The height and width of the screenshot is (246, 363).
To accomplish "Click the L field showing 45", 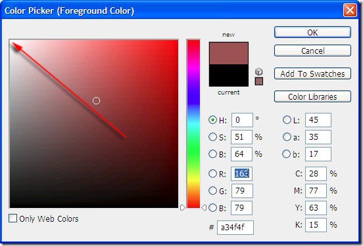I will [x=318, y=120].
